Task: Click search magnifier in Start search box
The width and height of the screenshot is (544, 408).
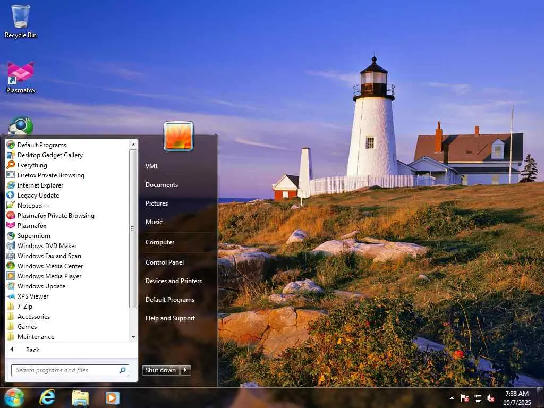Action: coord(123,370)
